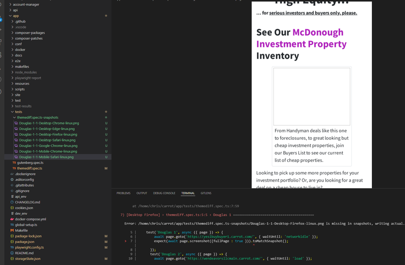
Task: Click the dev_env file icon
Action: (x=12, y=213)
